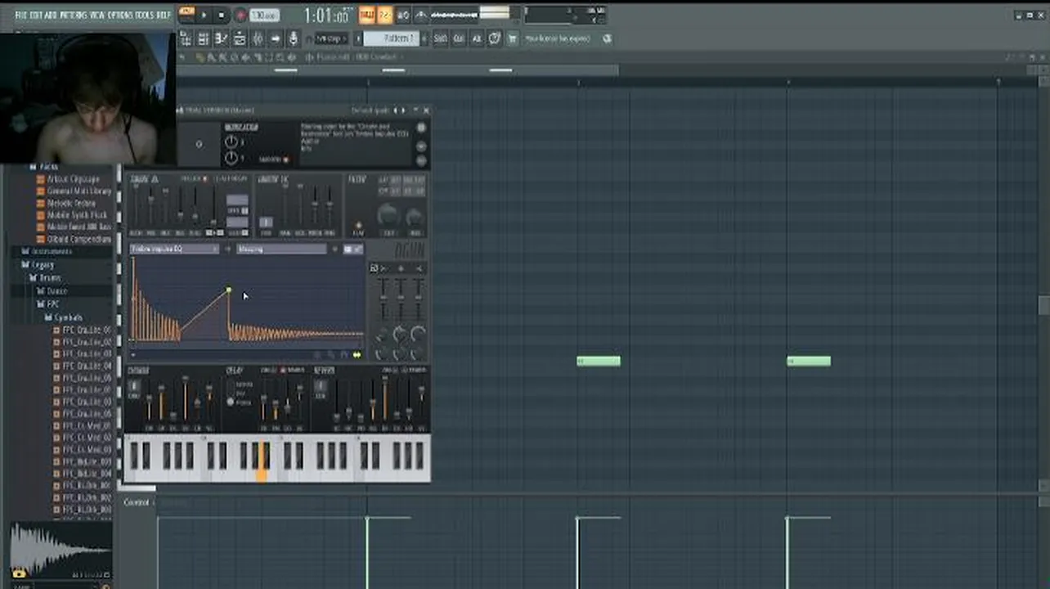Click the first grid icon in second toolbar
The image size is (1050, 589).
(x=186, y=38)
